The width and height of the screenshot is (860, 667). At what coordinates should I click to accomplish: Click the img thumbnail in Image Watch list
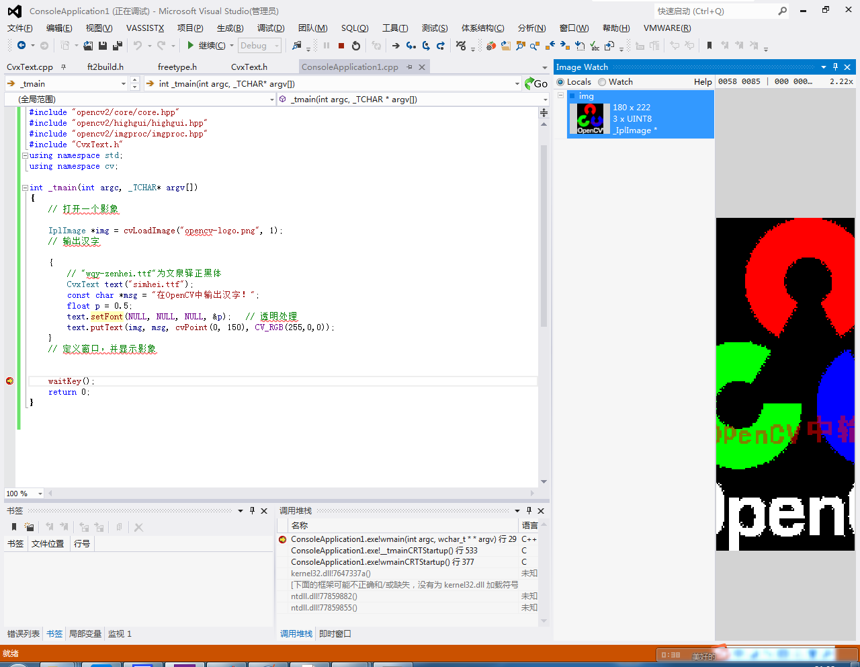[x=590, y=119]
